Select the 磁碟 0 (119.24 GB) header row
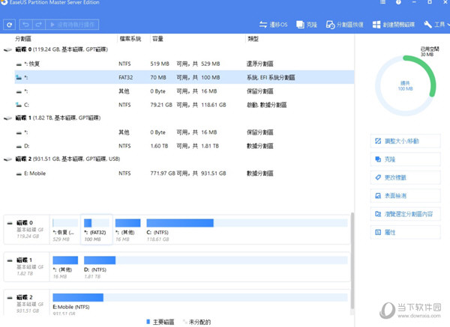 tap(178, 49)
